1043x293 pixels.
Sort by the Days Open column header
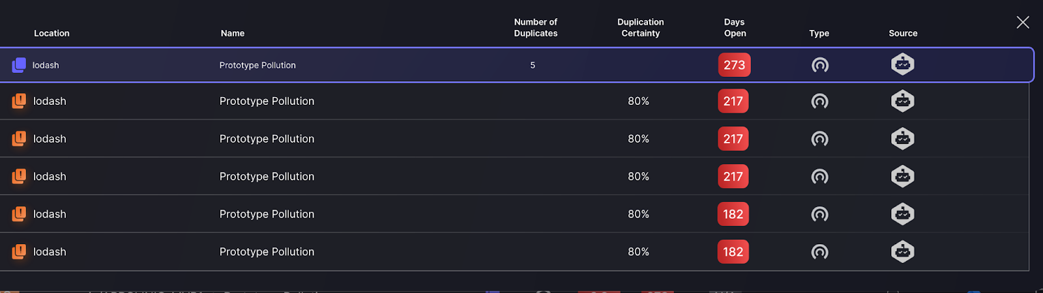tap(735, 28)
